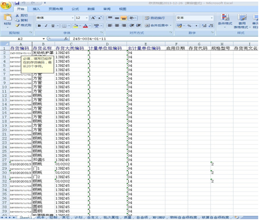Click the Cut scissors icon
This screenshot has width=260, height=221.
[x=17, y=15]
